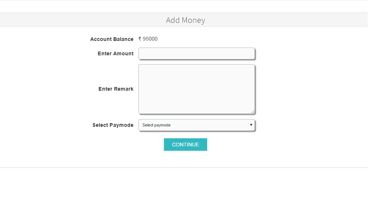Click the rupee symbol before the balance

pyautogui.click(x=140, y=39)
